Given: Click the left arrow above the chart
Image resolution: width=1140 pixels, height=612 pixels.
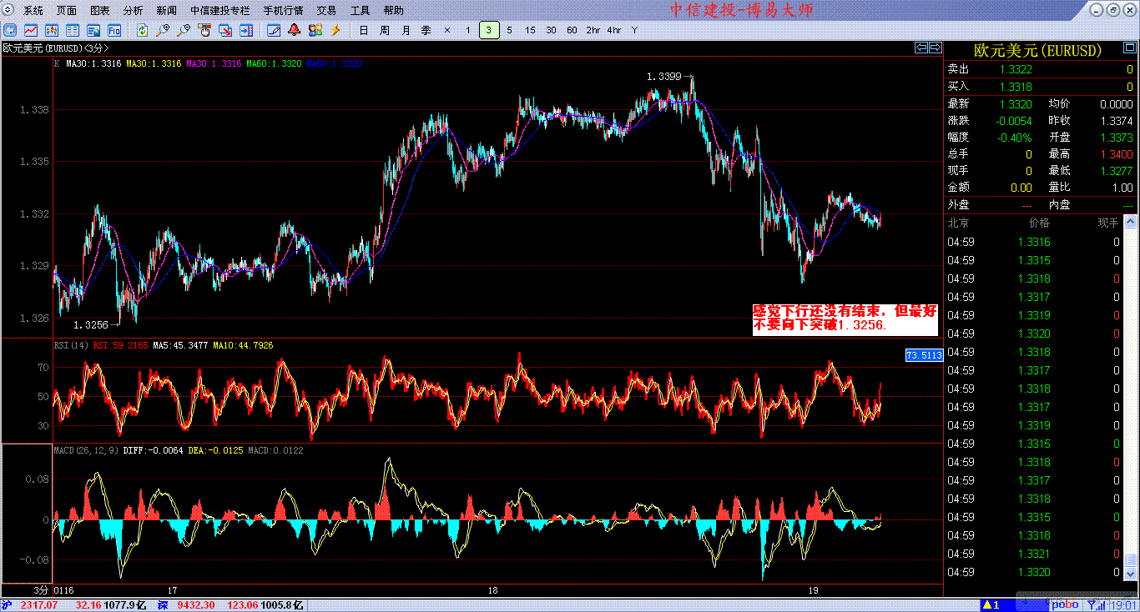Looking at the screenshot, I should 921,48.
